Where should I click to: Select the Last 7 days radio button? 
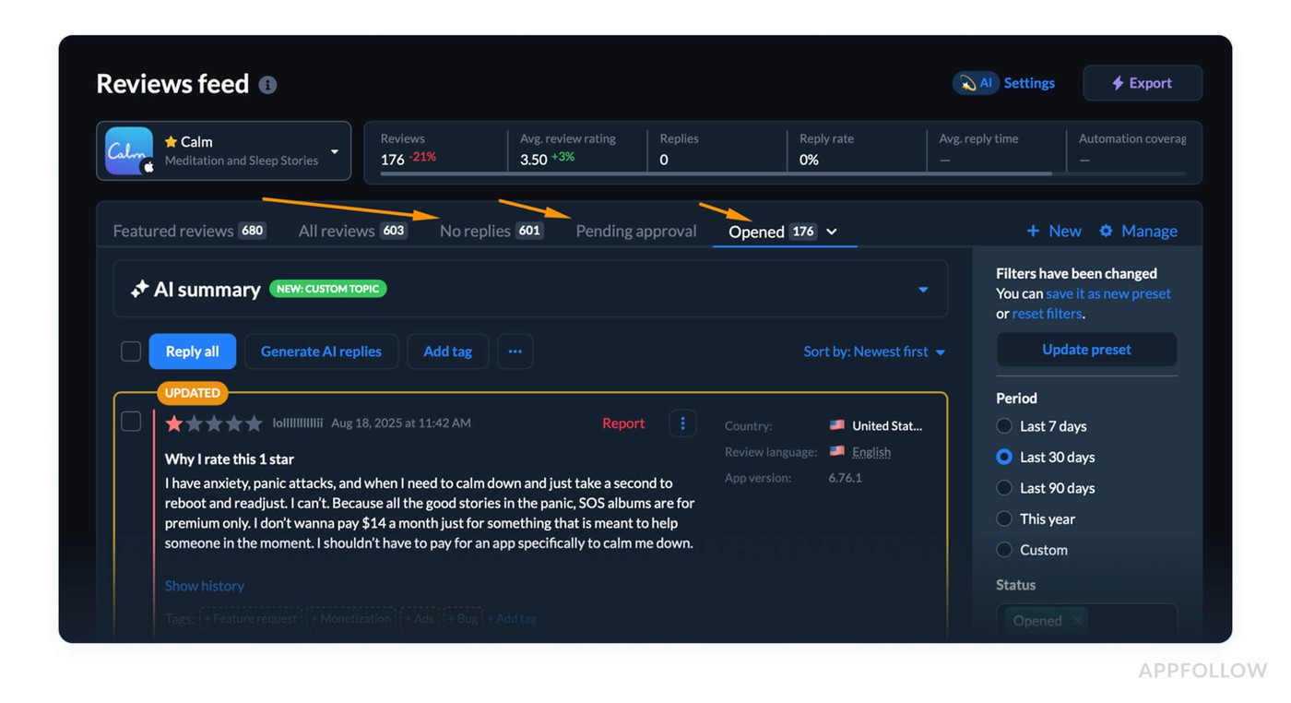(x=1003, y=426)
